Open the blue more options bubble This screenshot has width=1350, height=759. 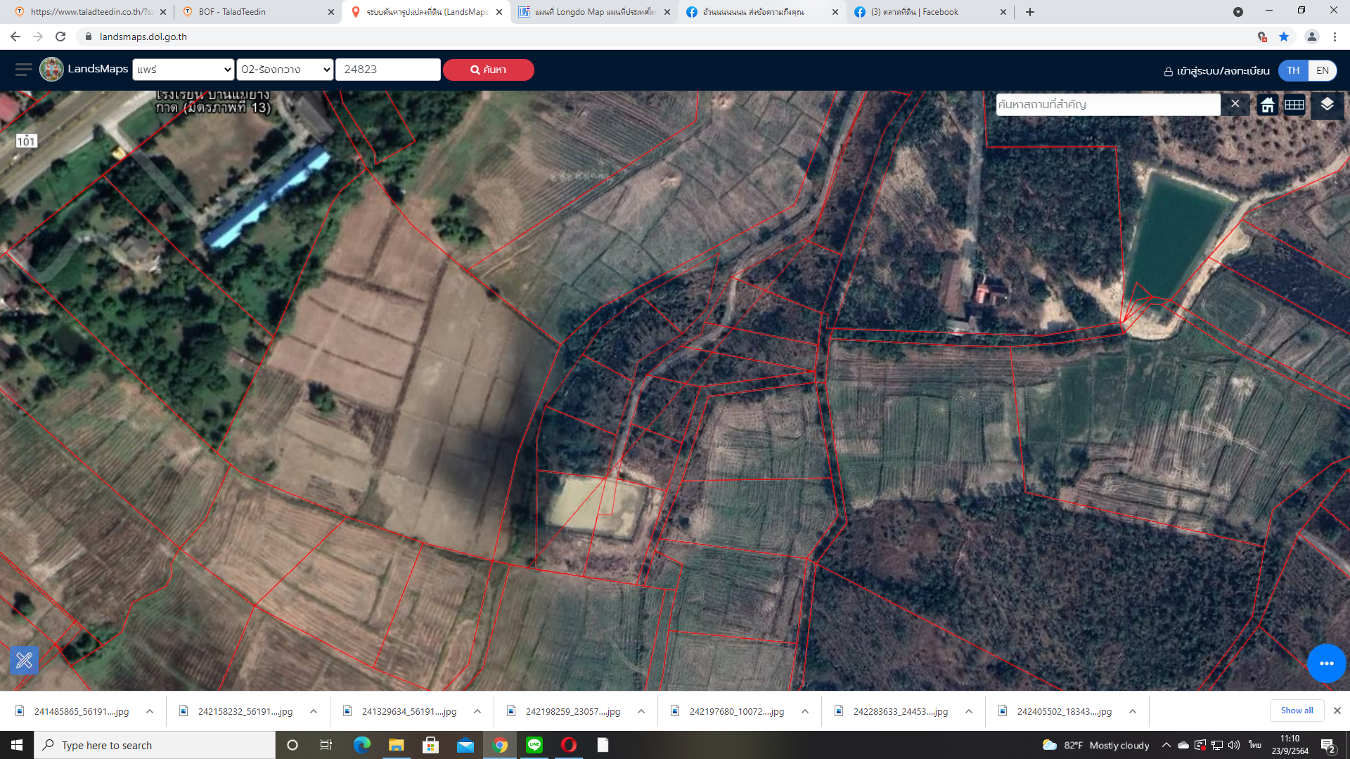click(x=1327, y=663)
